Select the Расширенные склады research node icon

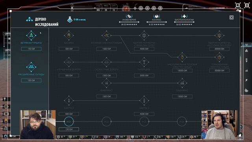pyautogui.click(x=31, y=67)
